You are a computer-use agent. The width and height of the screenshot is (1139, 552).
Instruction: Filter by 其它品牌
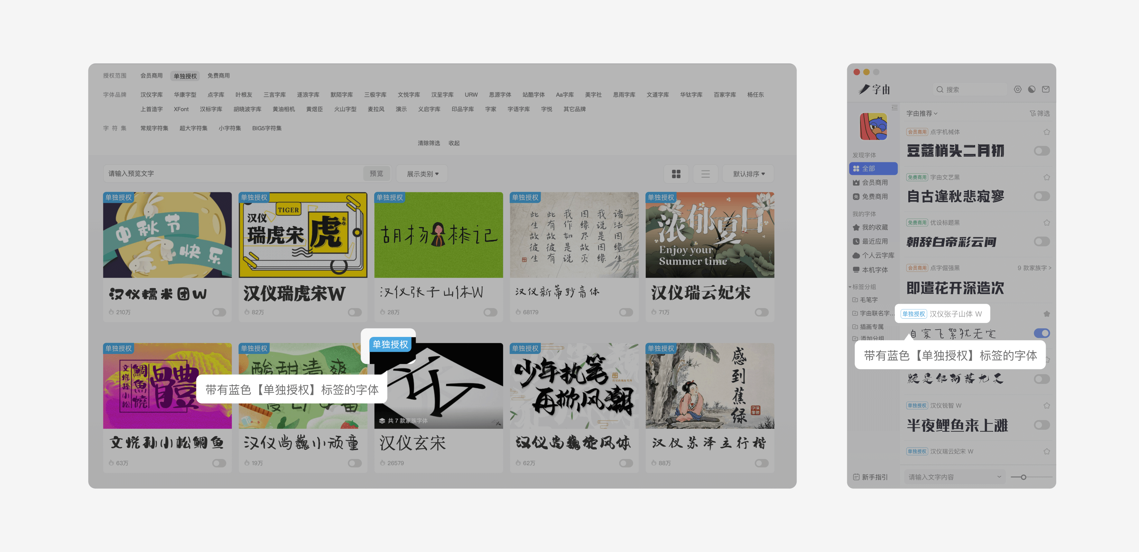point(574,109)
